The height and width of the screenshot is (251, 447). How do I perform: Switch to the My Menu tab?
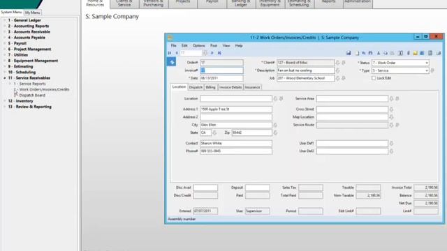click(33, 13)
